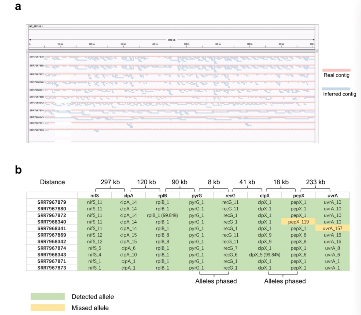The image size is (361, 315).
Task: Select the SRR7968343 row label in table
Action: (52, 255)
